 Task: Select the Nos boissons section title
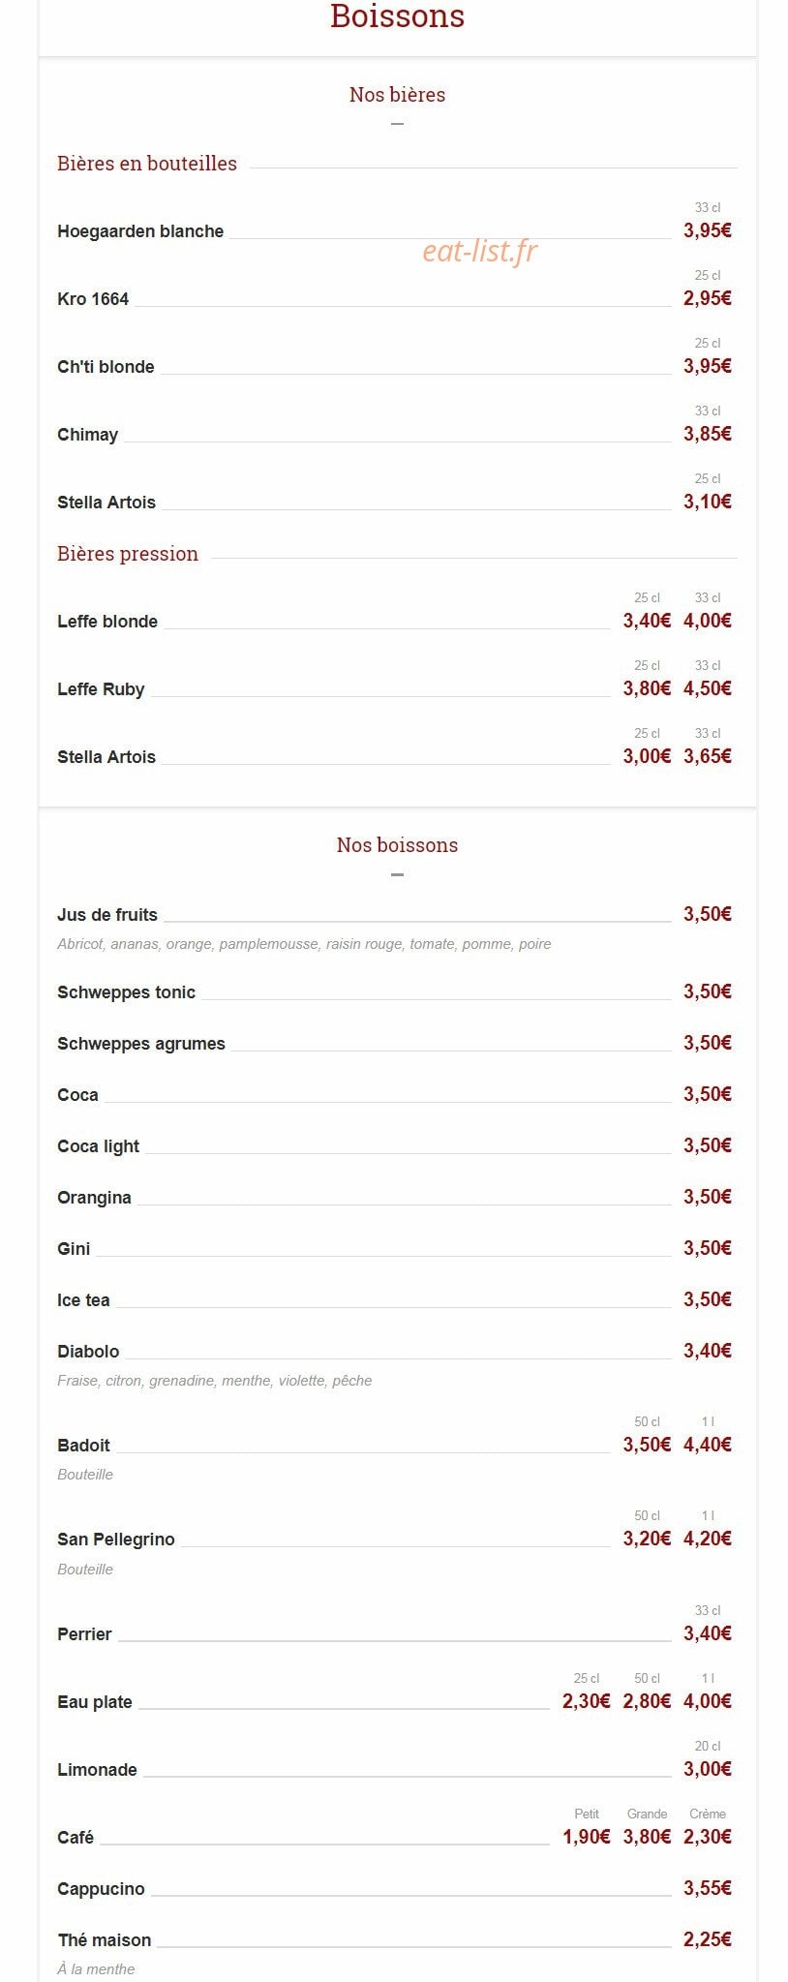[397, 844]
